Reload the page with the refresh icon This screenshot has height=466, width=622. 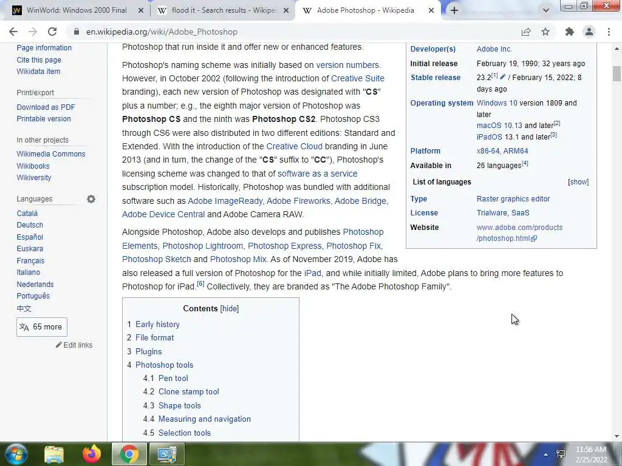pos(52,32)
